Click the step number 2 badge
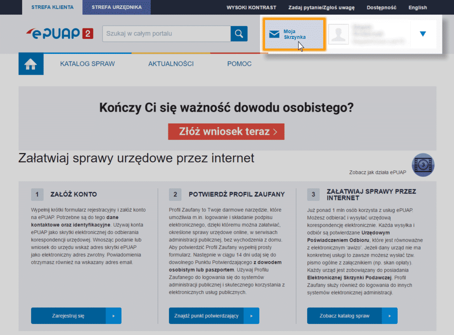This screenshot has height=335, width=454. (x=175, y=195)
